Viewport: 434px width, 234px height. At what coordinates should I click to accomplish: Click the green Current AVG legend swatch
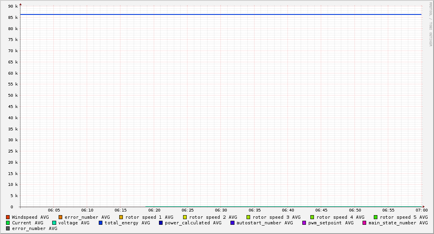click(x=8, y=223)
